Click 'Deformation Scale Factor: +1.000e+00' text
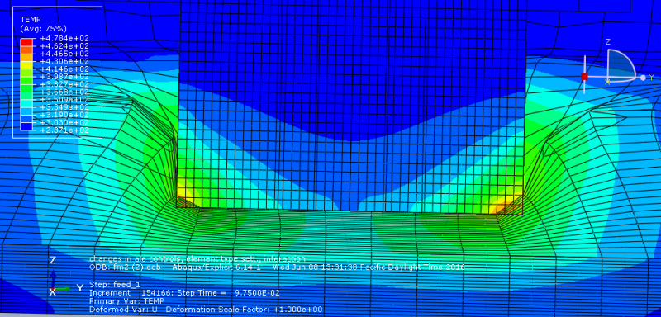This screenshot has height=317, width=661. (x=245, y=310)
